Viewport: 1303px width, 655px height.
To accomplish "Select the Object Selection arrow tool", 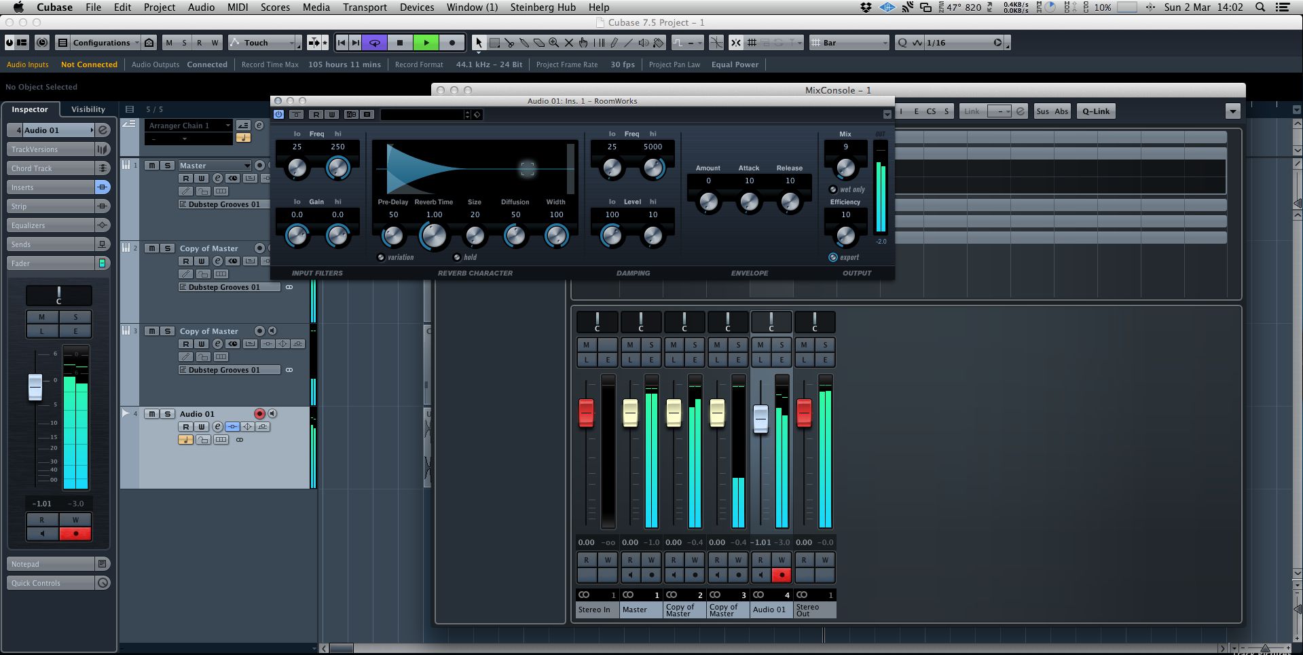I will click(479, 43).
